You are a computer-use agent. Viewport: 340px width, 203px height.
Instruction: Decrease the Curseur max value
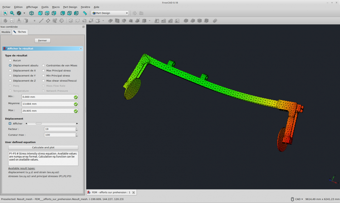tap(76, 136)
